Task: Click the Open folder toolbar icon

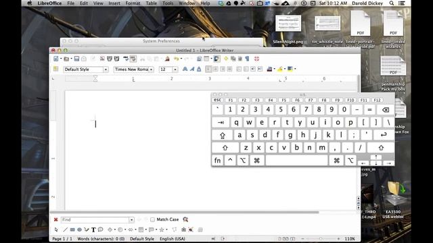Action: pyautogui.click(x=66, y=59)
